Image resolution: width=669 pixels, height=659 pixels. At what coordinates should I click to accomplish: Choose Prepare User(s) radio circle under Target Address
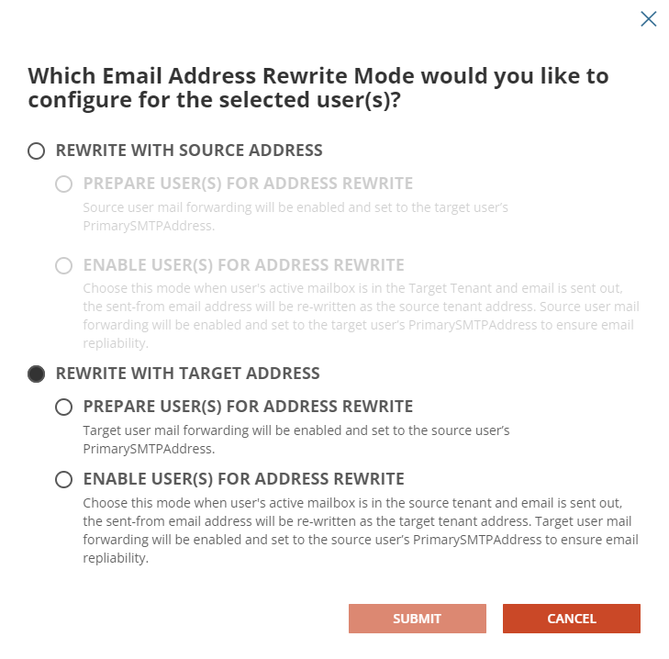(x=63, y=407)
